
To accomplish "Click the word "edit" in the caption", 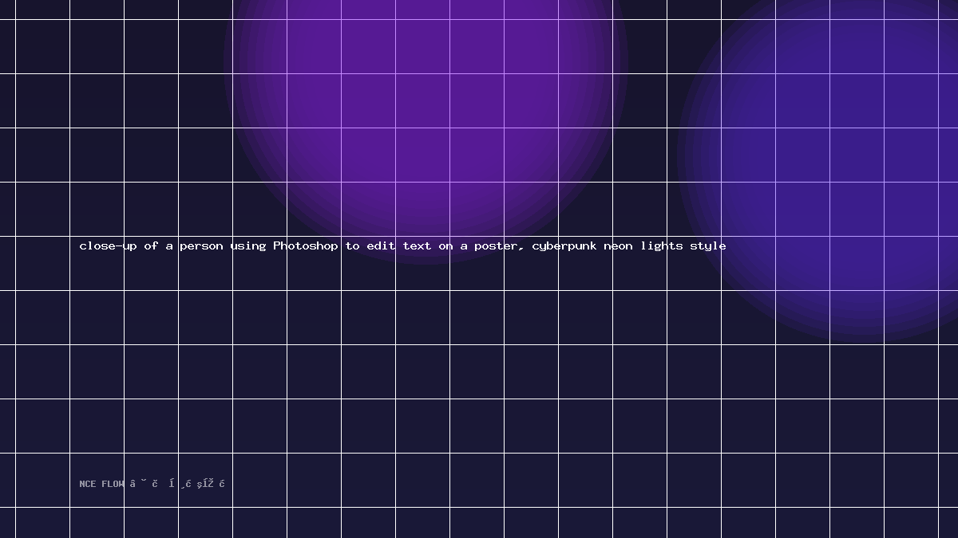I will click(381, 245).
